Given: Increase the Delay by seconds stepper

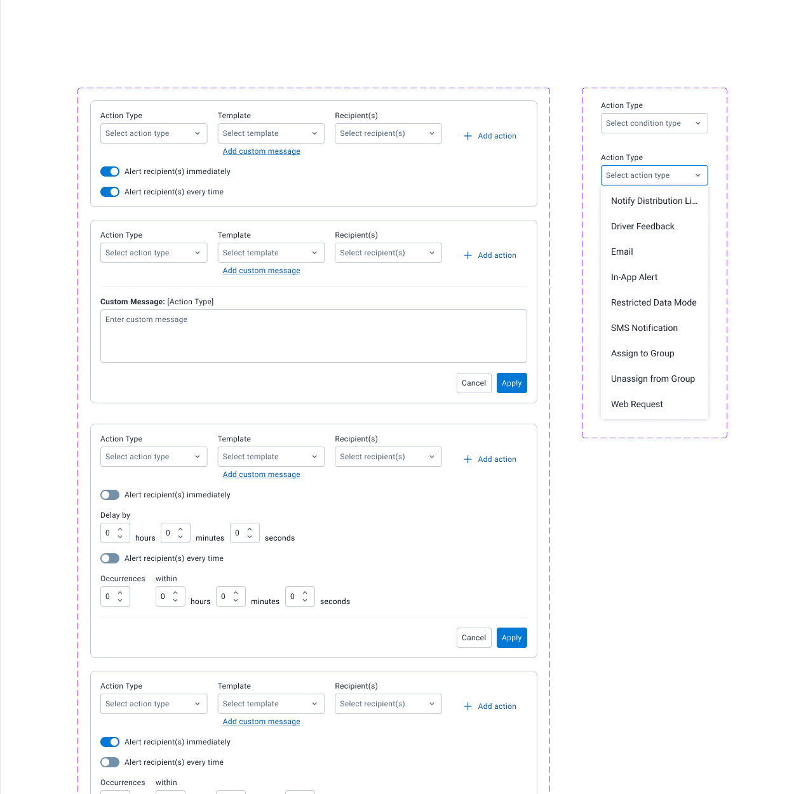Looking at the screenshot, I should coord(250,529).
